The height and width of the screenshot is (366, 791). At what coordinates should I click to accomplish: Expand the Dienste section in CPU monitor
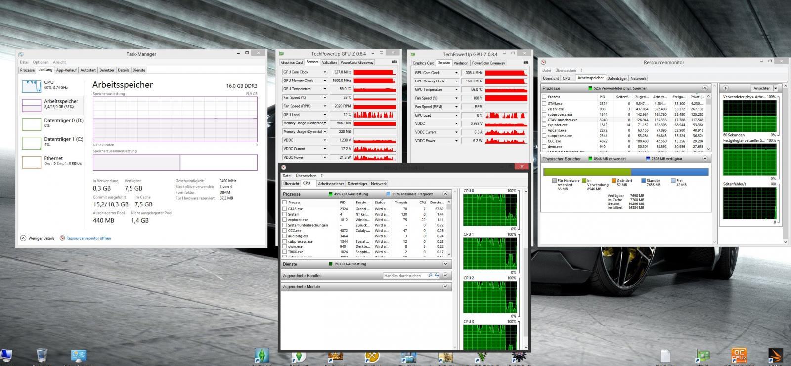click(x=445, y=264)
